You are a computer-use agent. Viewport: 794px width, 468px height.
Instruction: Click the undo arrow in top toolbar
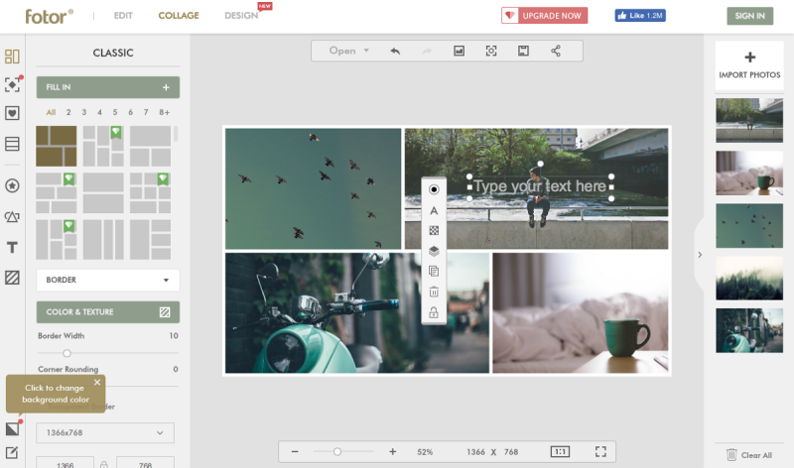pos(395,51)
